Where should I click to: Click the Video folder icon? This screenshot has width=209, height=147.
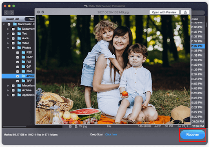click(19, 43)
